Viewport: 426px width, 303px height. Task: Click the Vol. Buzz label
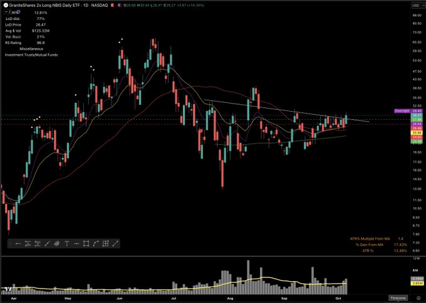pos(13,37)
